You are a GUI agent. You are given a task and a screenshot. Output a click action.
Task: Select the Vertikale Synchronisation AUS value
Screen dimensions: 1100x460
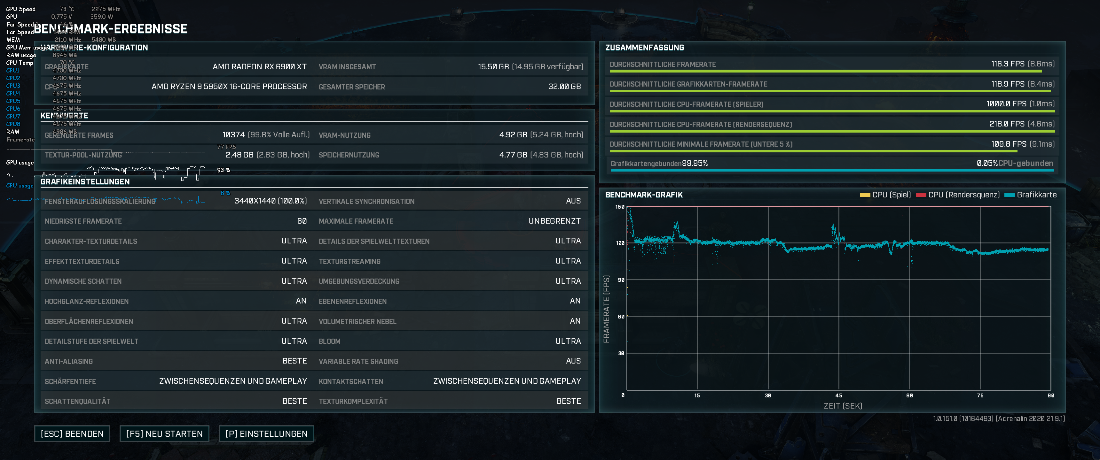(573, 201)
